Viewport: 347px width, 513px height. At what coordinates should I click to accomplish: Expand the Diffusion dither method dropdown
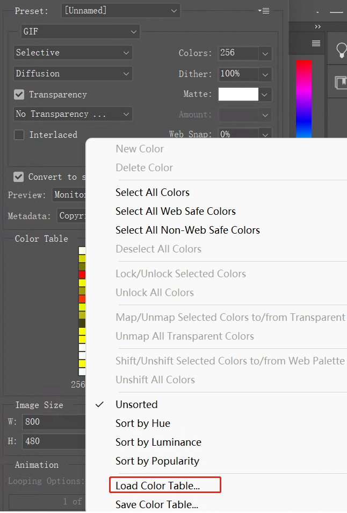coord(73,74)
